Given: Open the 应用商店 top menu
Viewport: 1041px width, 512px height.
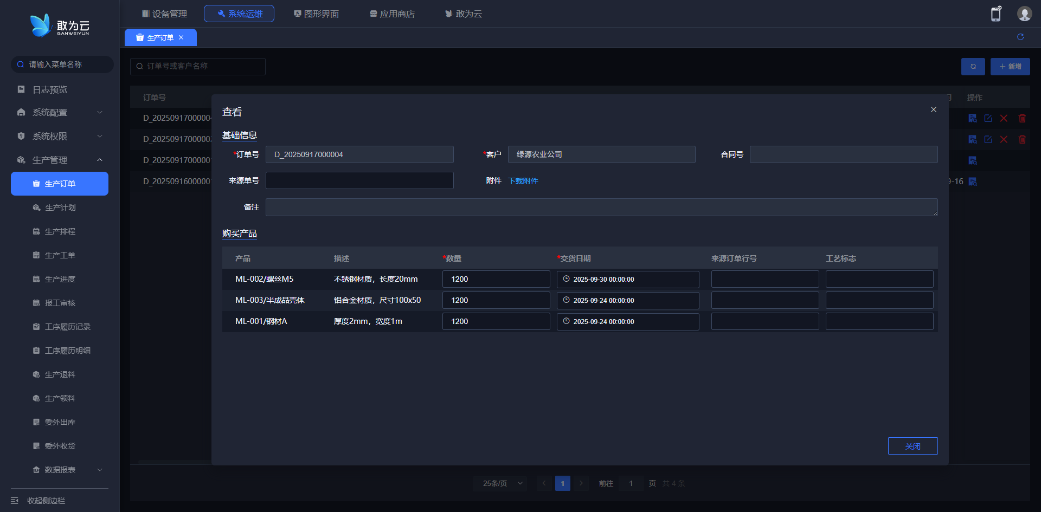Looking at the screenshot, I should pos(392,14).
